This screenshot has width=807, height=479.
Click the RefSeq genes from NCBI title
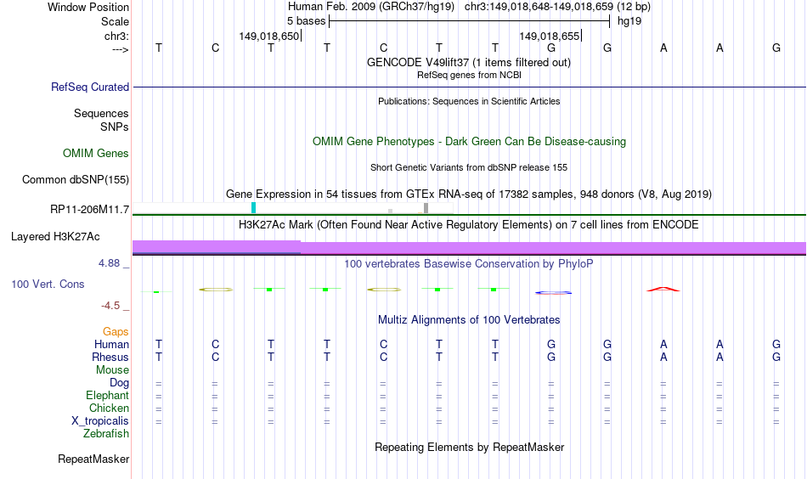tap(470, 75)
